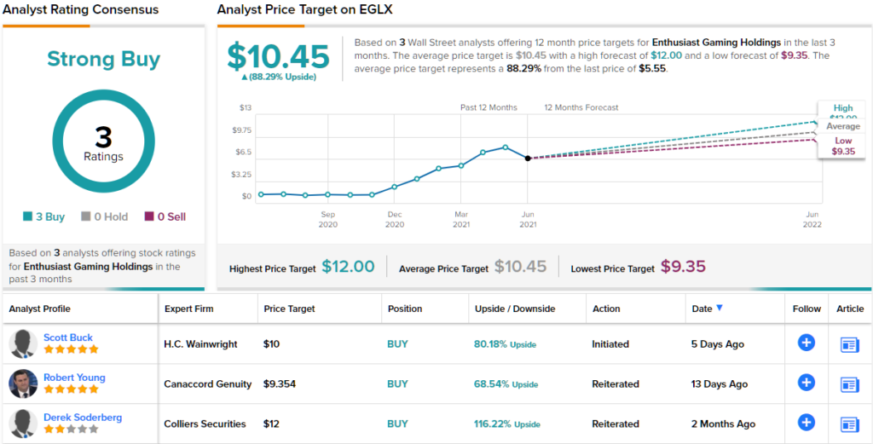Click the teal Buy legend swatch
873x444 pixels.
27,216
